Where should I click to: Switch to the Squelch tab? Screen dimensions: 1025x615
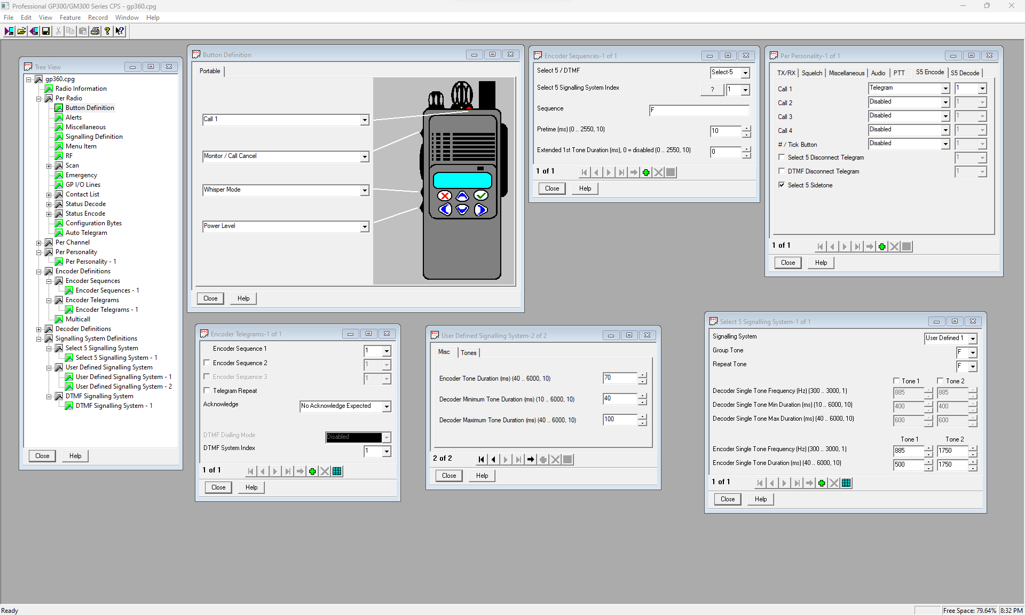pos(811,73)
